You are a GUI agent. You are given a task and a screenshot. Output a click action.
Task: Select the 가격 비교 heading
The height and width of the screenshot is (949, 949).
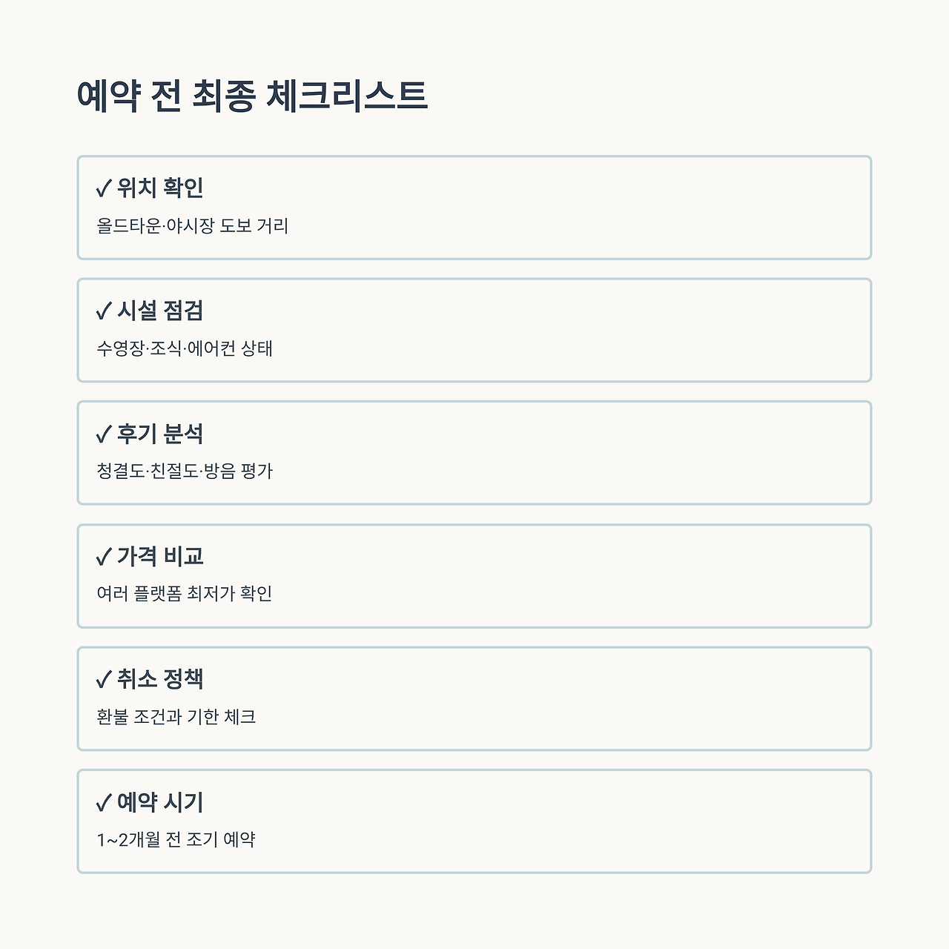(x=160, y=556)
